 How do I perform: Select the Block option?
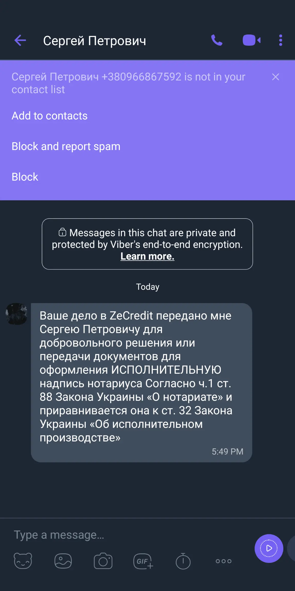(x=25, y=177)
